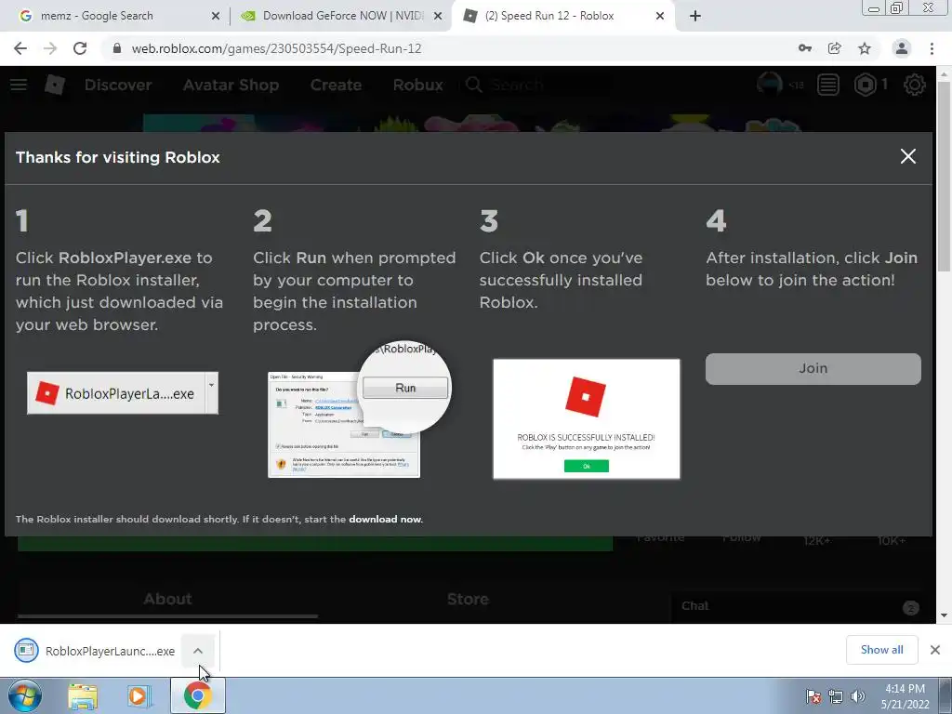Open the Robux hexagon balance icon

[x=866, y=85]
